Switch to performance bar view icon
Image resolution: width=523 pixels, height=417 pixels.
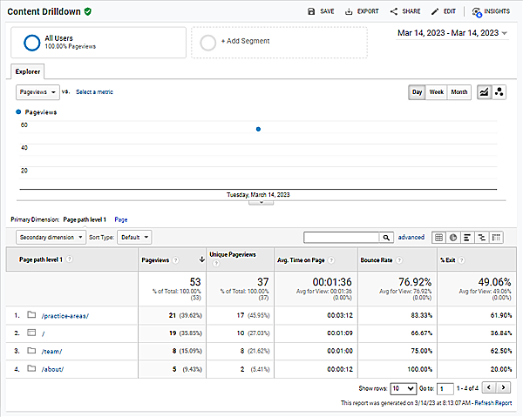pos(467,238)
